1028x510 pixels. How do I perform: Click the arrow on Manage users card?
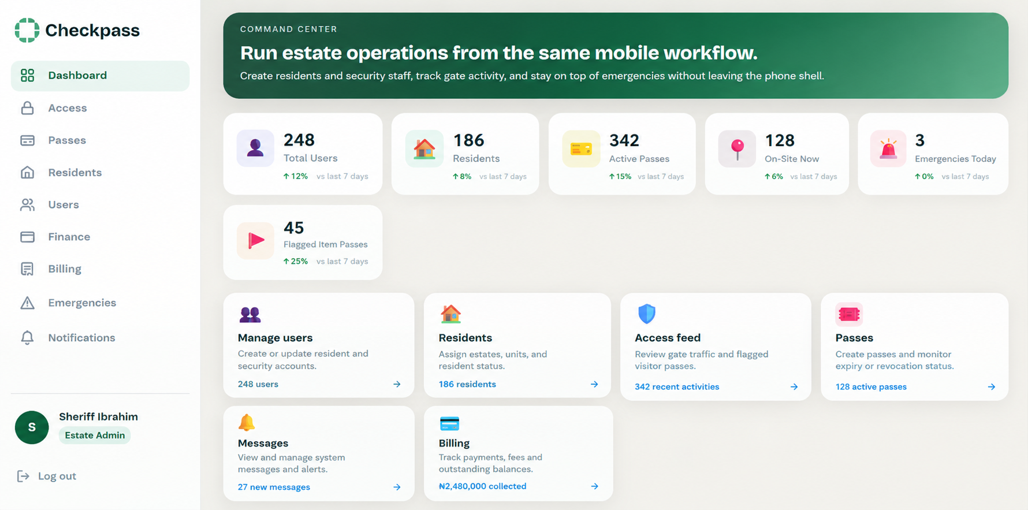(397, 384)
